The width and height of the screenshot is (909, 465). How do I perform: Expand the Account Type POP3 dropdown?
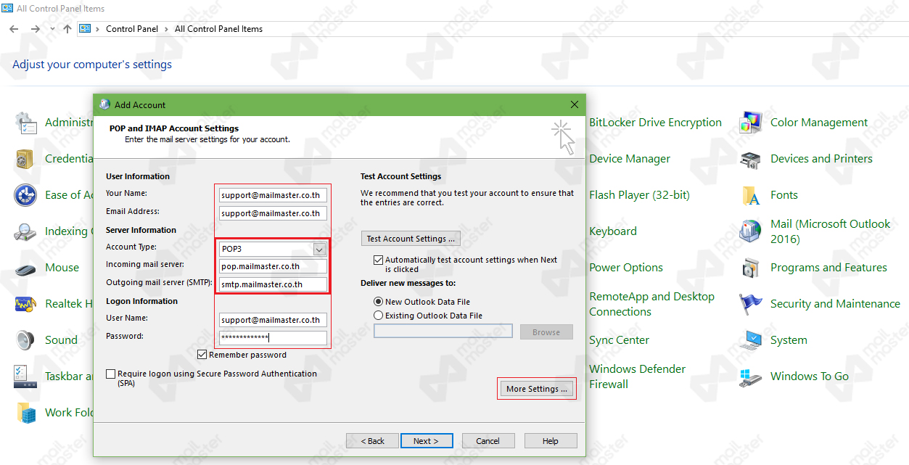point(319,249)
